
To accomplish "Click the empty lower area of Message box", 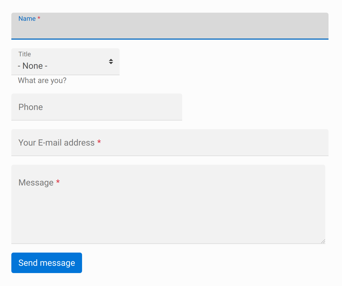I will point(168,221).
